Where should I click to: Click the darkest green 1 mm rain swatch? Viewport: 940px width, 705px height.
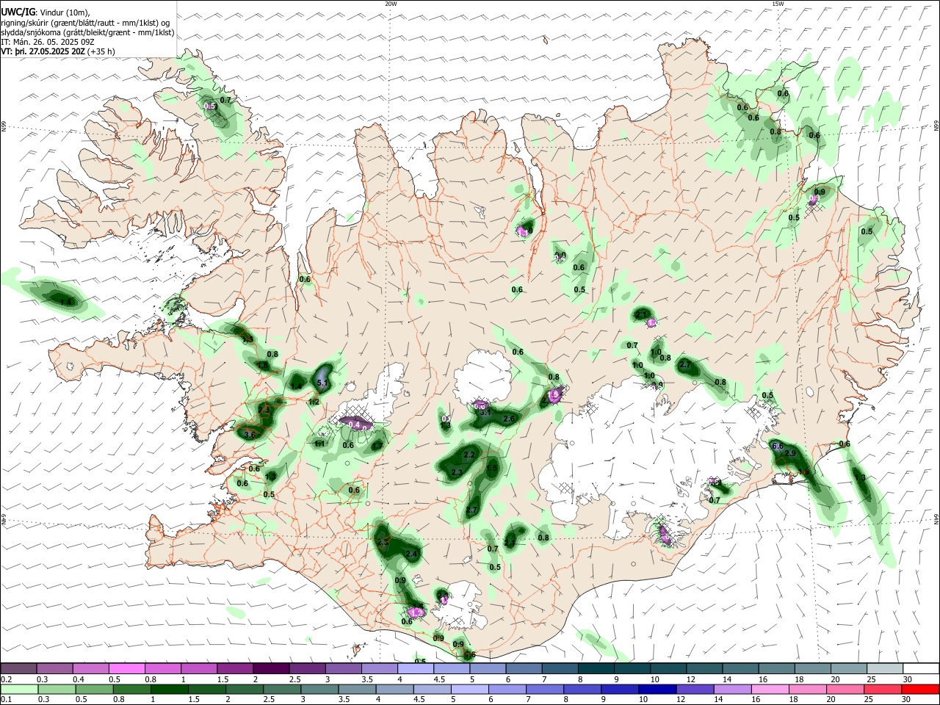coord(169,689)
